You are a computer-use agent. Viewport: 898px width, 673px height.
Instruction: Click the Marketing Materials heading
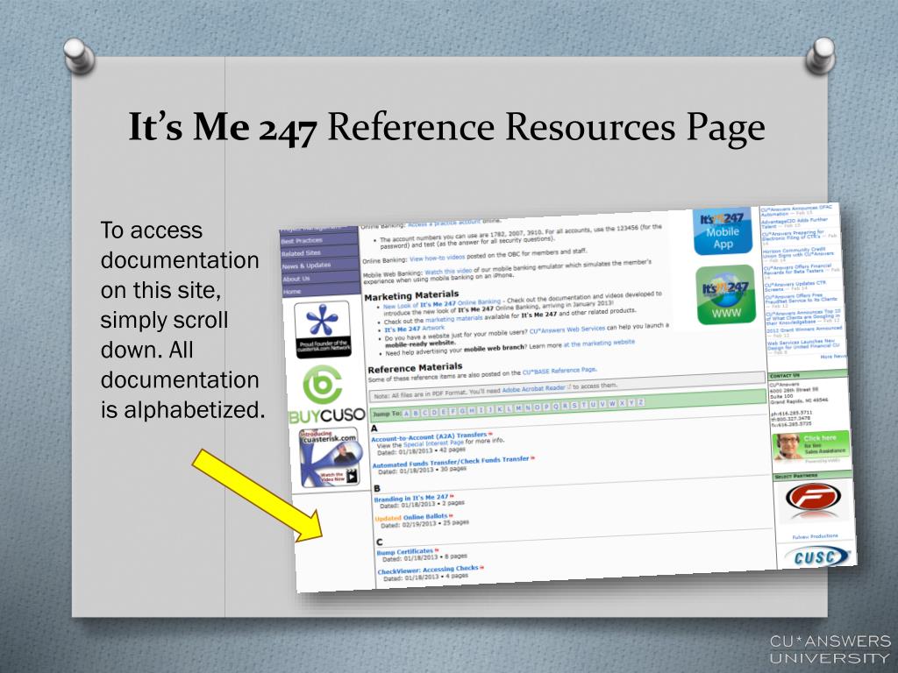click(411, 296)
